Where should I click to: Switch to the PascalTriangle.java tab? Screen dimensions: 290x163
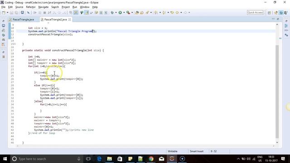click(23, 19)
